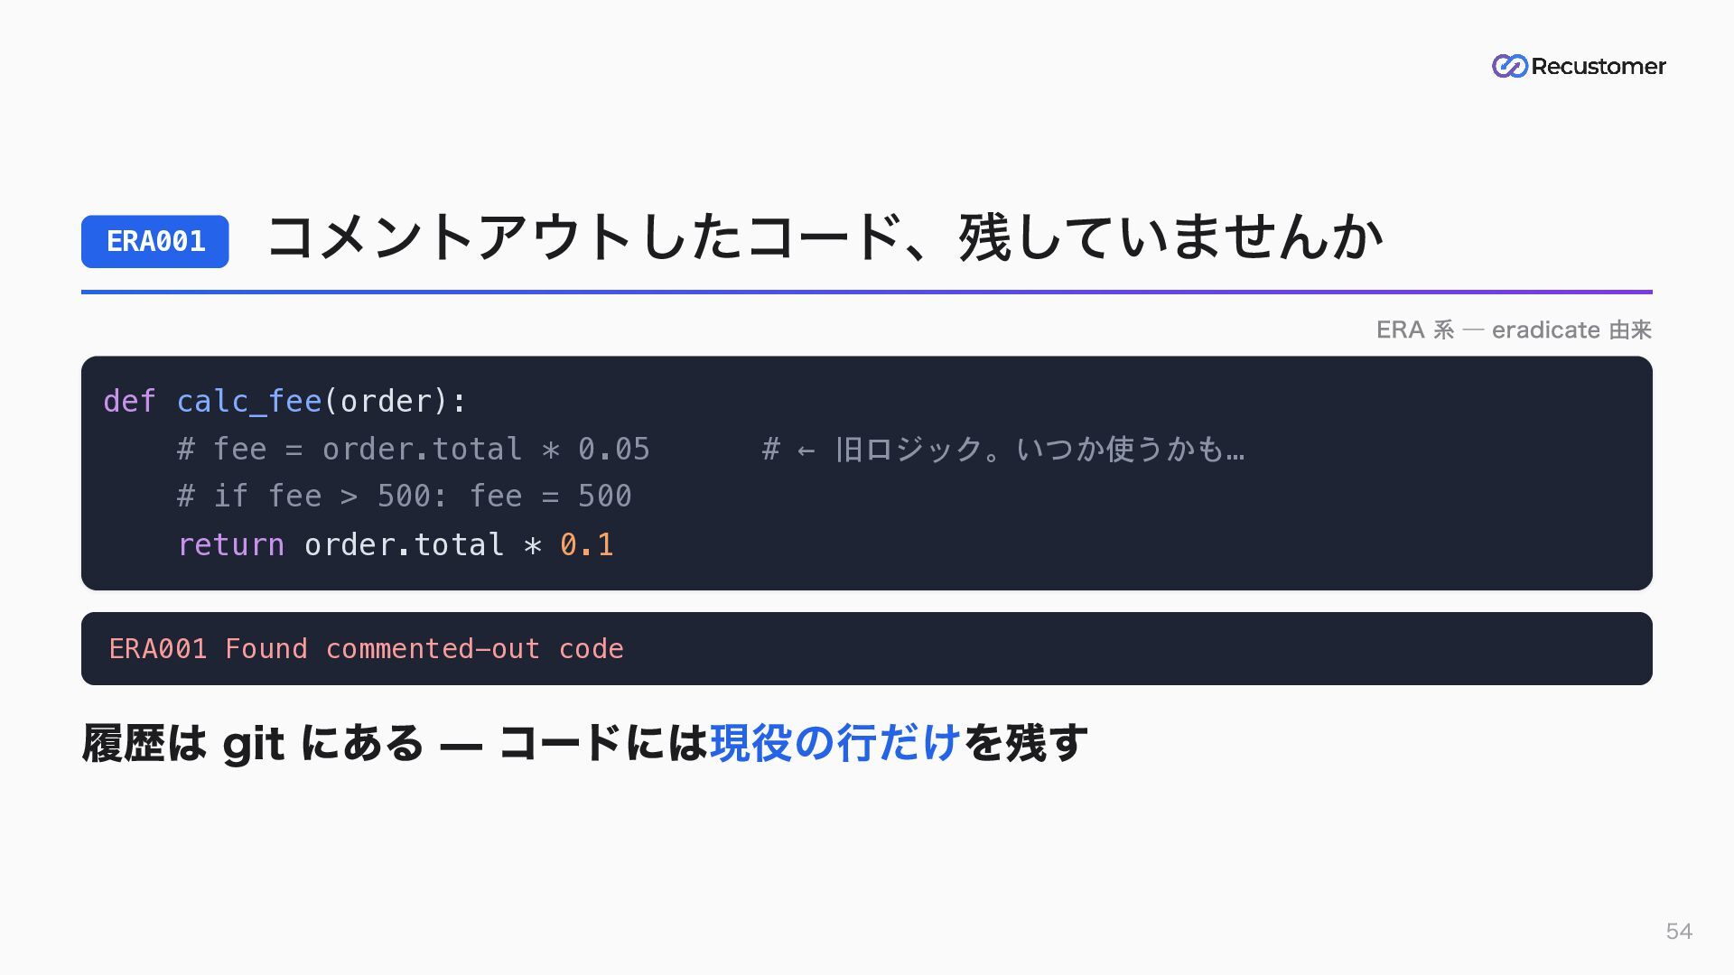Screen dimensions: 1734x975
Task: Click the 'def' keyword in code block
Action: coord(130,401)
